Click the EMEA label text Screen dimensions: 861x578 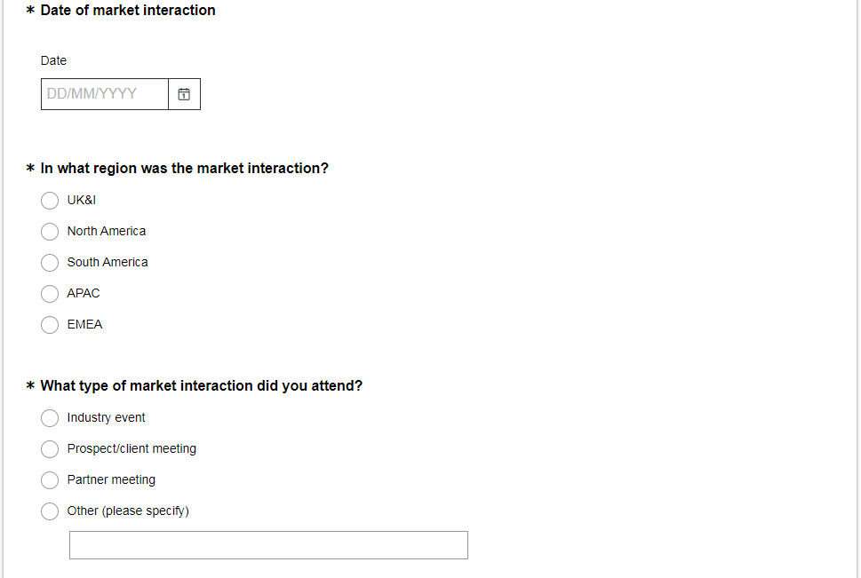[84, 325]
